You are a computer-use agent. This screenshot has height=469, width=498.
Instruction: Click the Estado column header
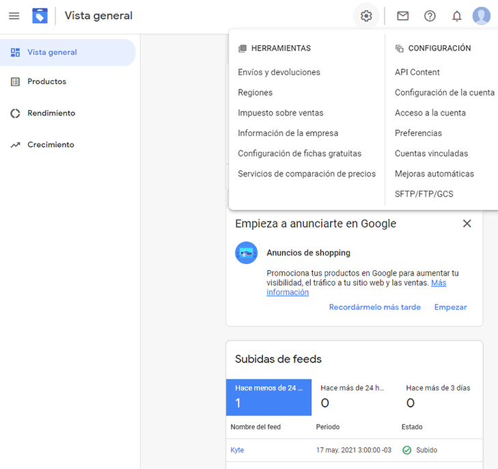pos(412,427)
